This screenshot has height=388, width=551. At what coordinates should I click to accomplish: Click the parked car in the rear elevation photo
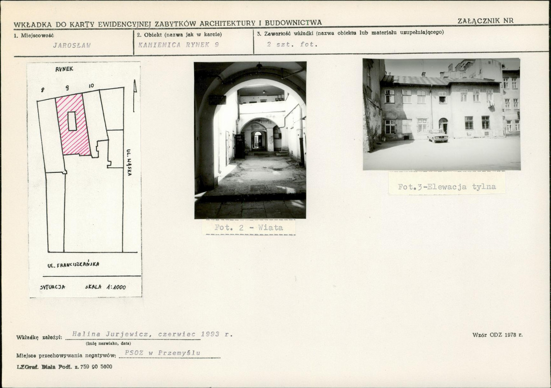(437, 135)
